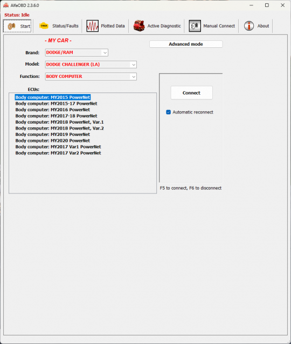291x344 pixels.
Task: Click the red engine Active Diagnostic icon
Action: pyautogui.click(x=139, y=26)
